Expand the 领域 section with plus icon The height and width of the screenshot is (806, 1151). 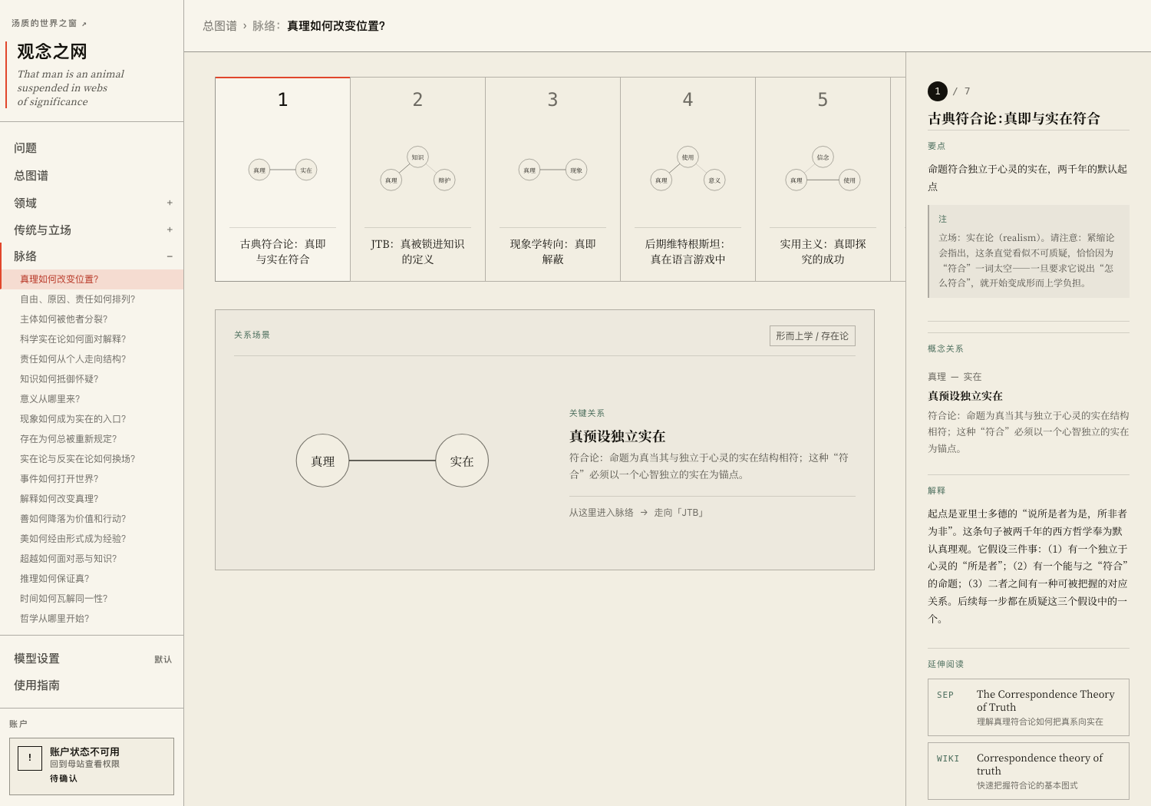click(x=170, y=203)
